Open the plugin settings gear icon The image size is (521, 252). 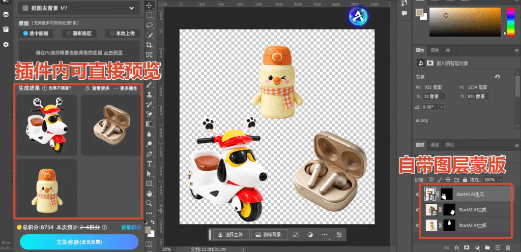coord(6,44)
